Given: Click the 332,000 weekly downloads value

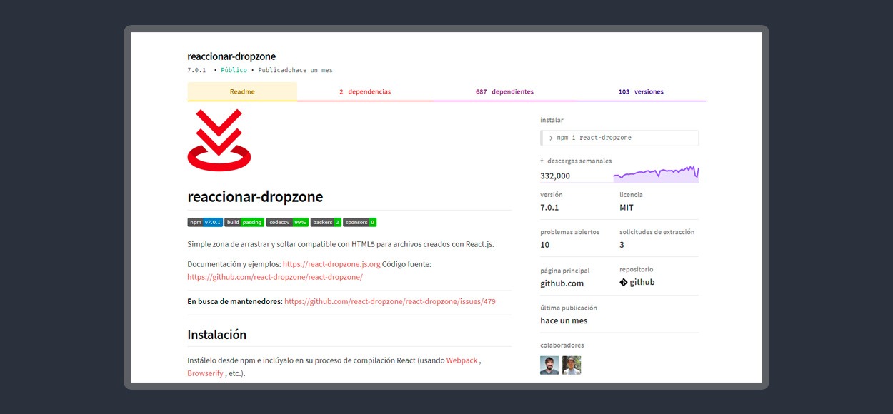Looking at the screenshot, I should (x=555, y=176).
